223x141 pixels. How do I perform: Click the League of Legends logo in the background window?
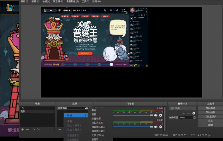10,8
